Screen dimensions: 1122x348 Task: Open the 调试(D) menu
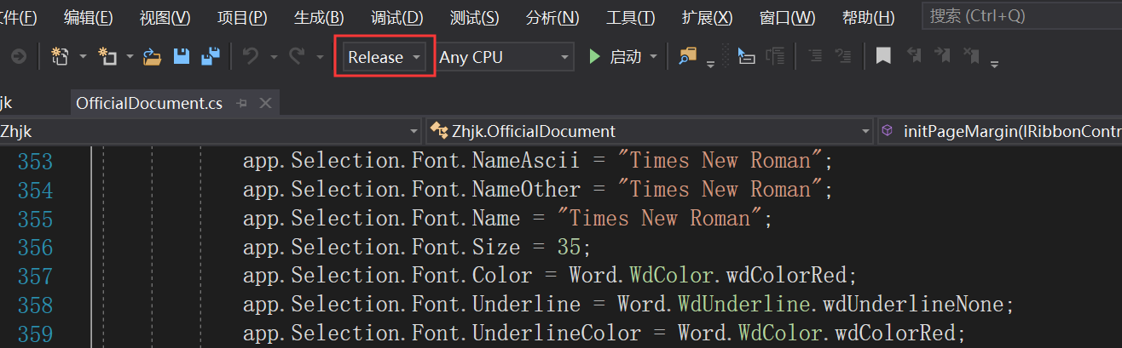pos(396,17)
